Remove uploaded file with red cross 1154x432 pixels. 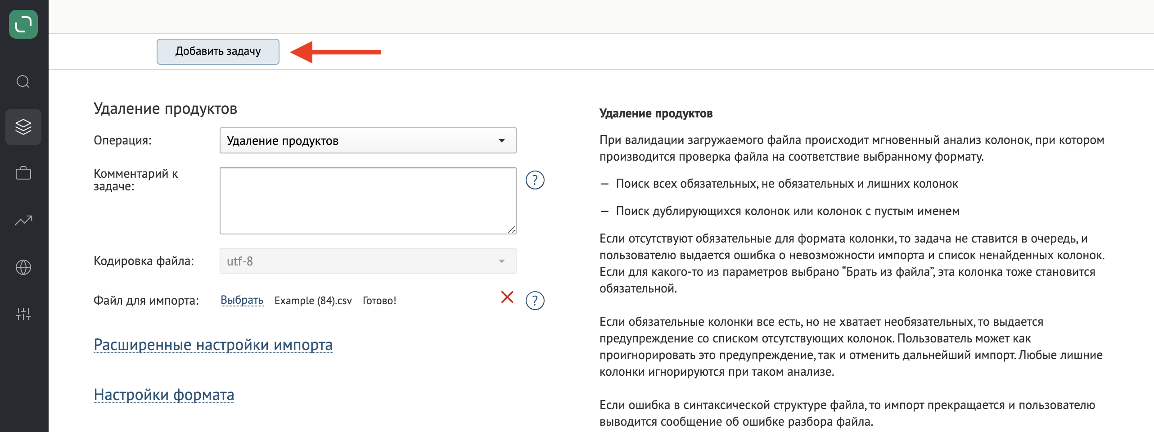(x=507, y=297)
